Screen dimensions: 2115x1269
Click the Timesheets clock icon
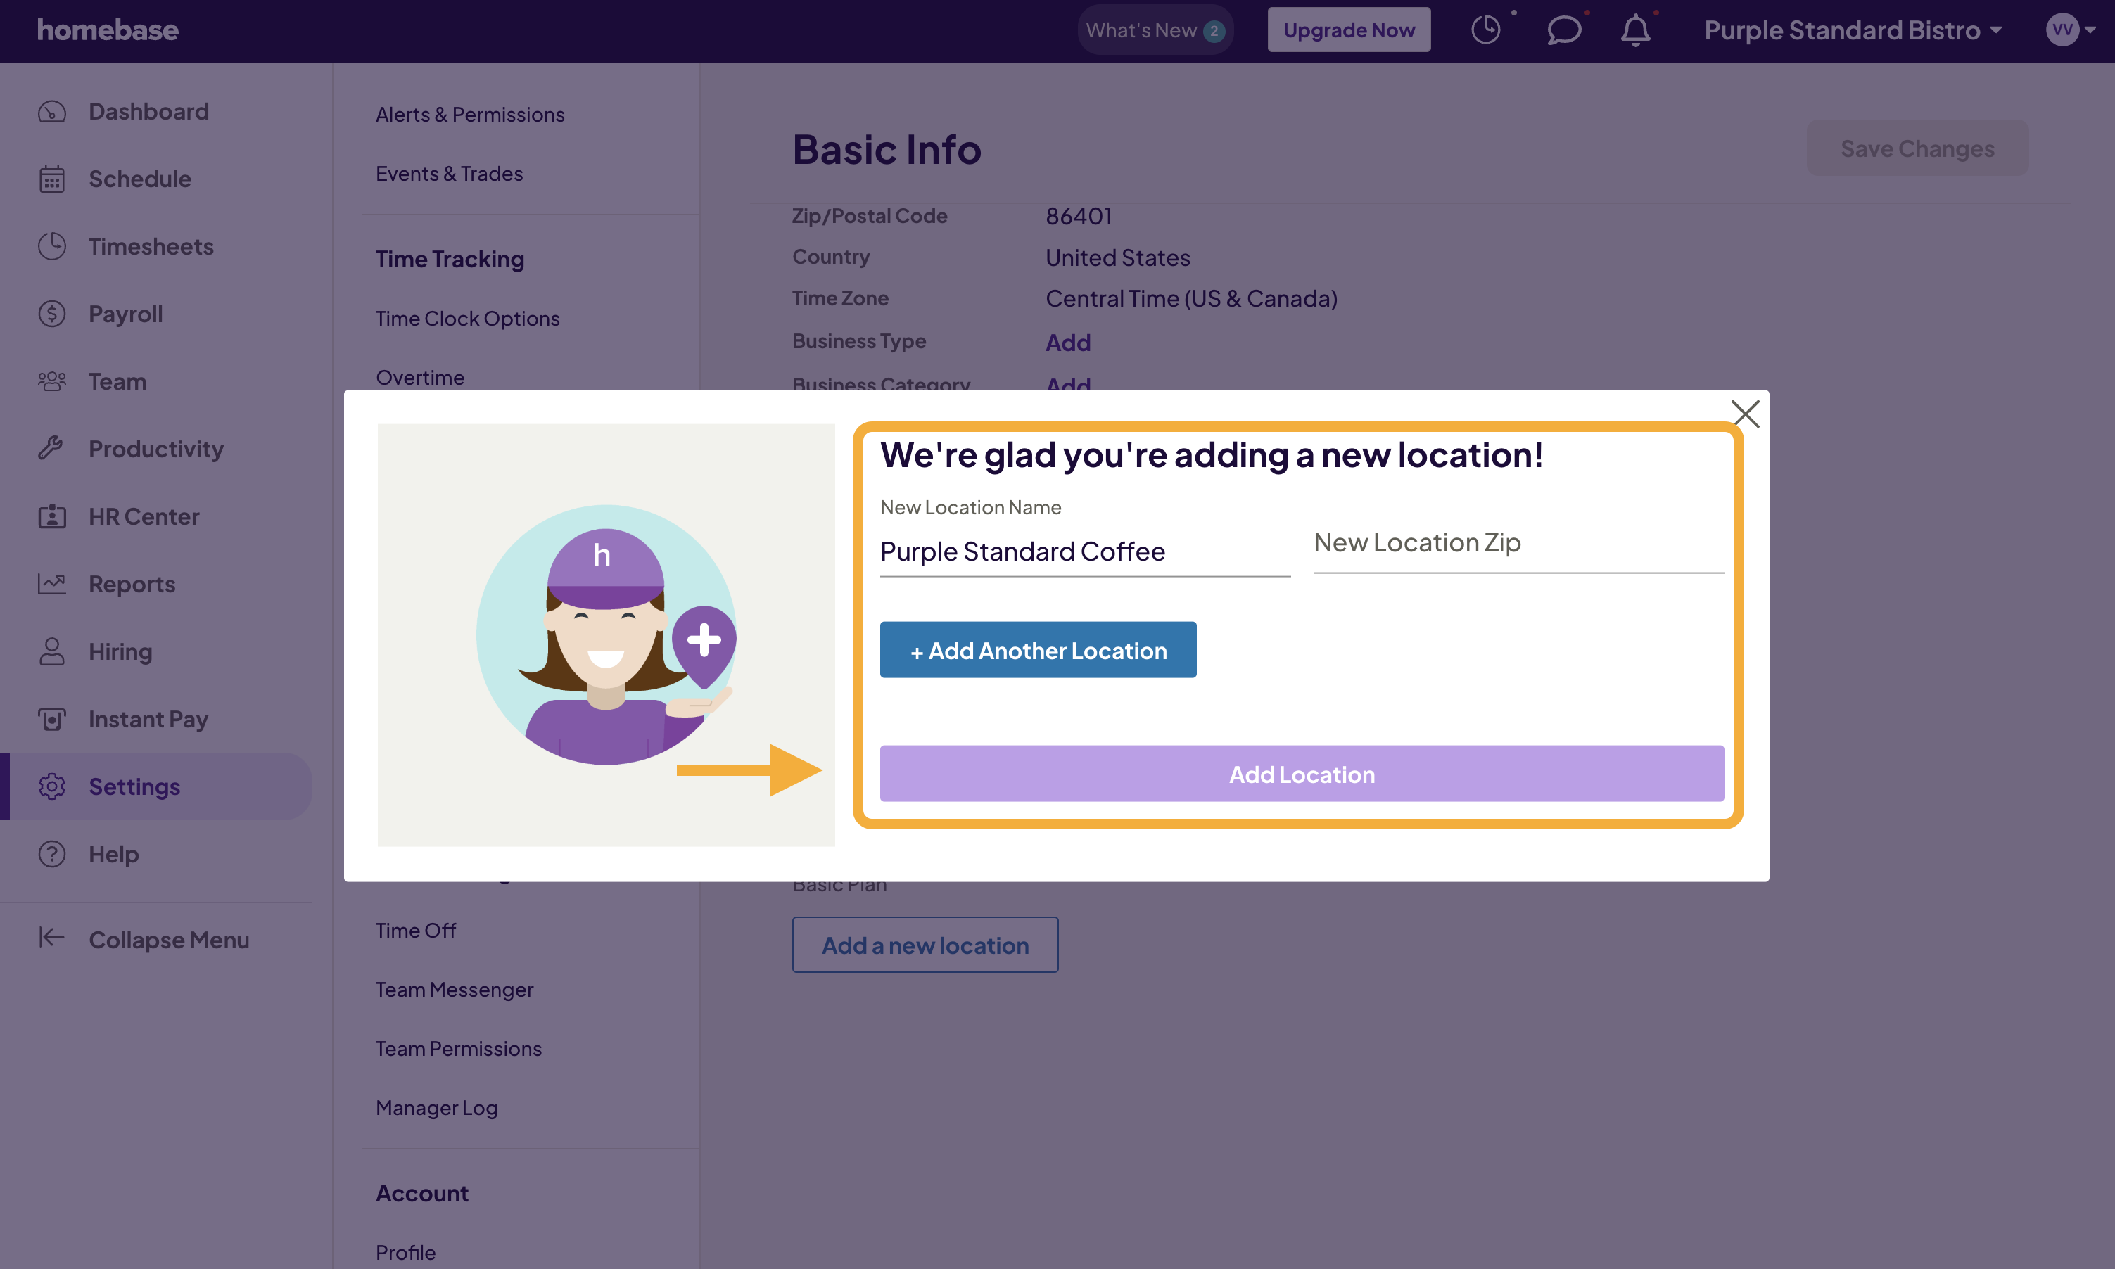tap(52, 246)
